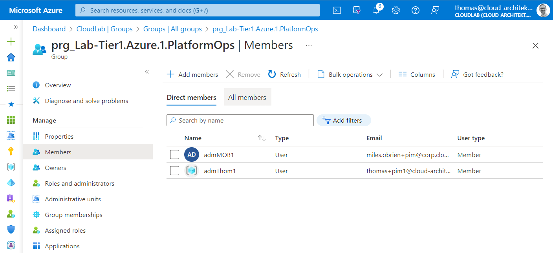
Task: Expand the left portal sidebar
Action: [16, 27]
